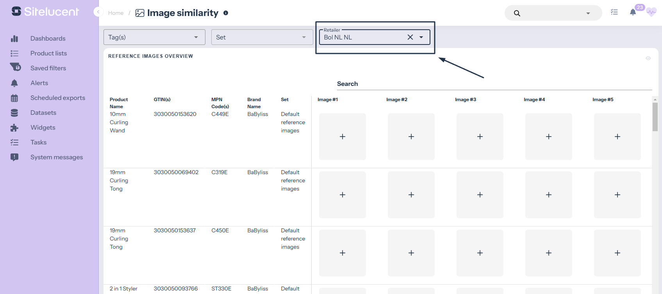Click the magnifier icon in search bar
This screenshot has width=662, height=294.
pyautogui.click(x=517, y=13)
